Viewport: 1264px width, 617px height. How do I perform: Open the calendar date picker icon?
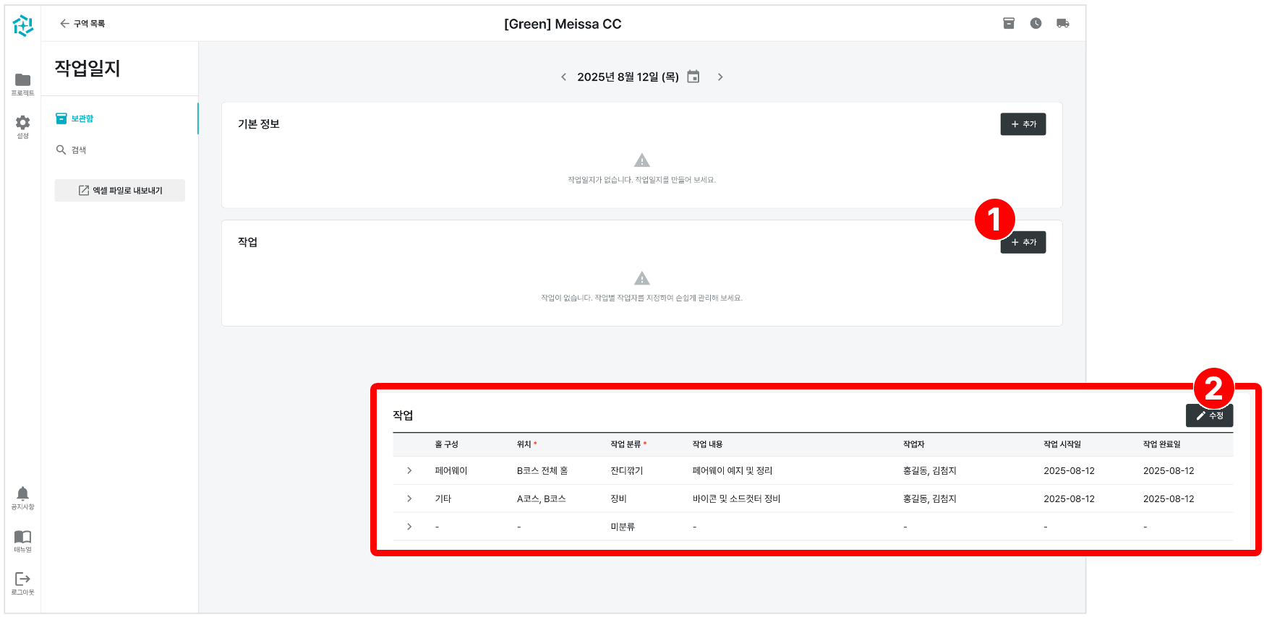693,77
